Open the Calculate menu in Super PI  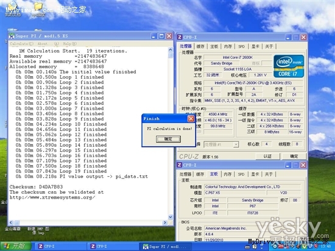(21, 44)
